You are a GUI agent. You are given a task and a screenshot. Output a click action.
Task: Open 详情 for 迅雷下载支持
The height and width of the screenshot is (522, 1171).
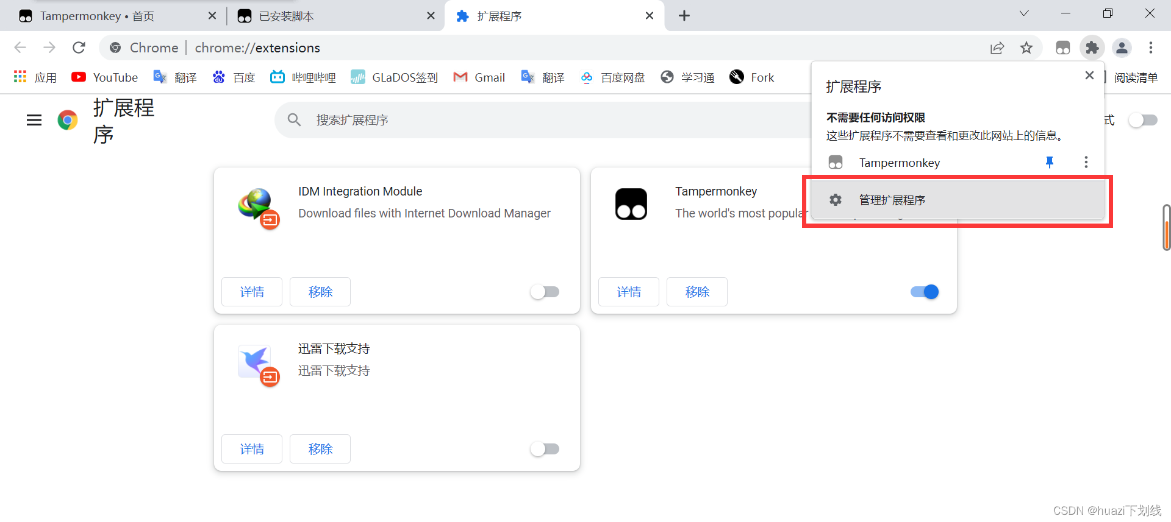(x=252, y=449)
